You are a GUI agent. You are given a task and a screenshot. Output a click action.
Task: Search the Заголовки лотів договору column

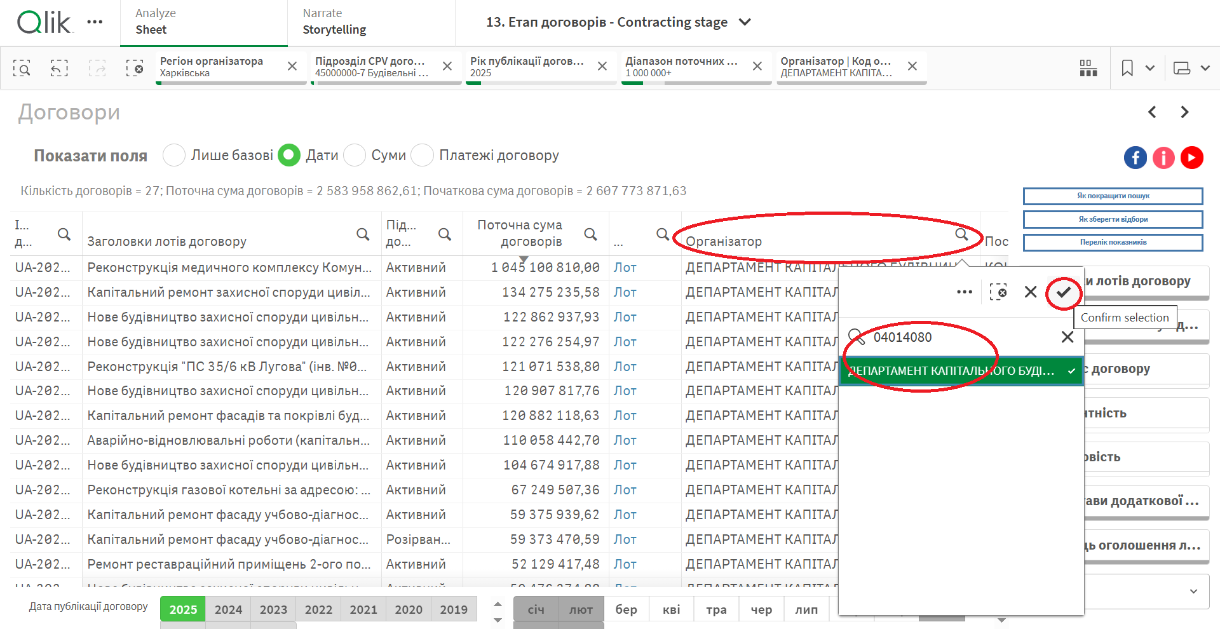pos(363,234)
